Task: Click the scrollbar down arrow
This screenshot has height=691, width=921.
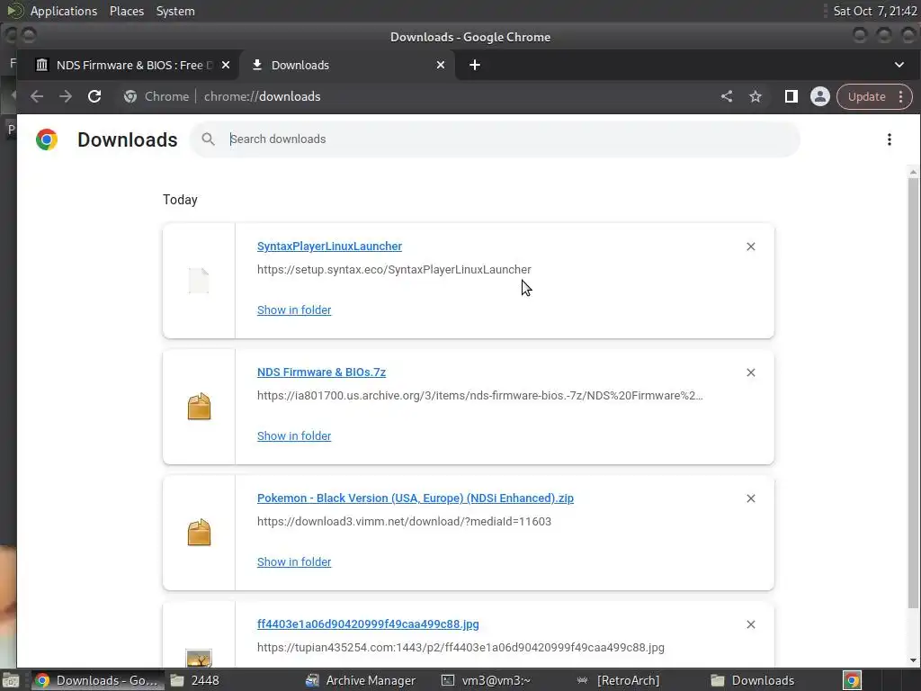Action: click(x=913, y=660)
